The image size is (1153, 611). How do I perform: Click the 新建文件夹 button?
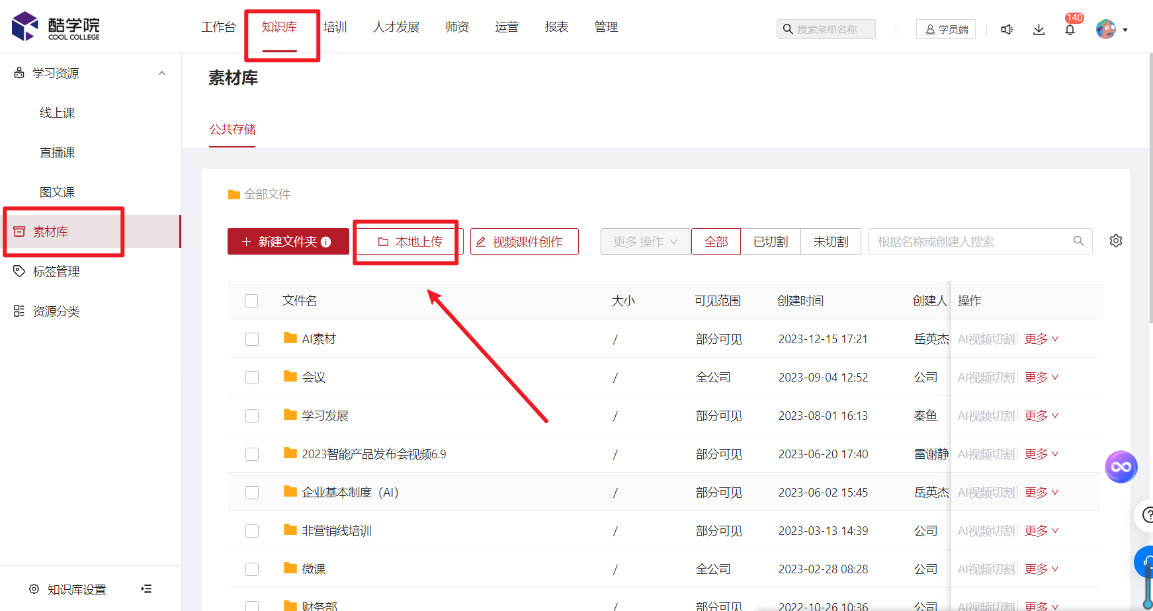288,241
